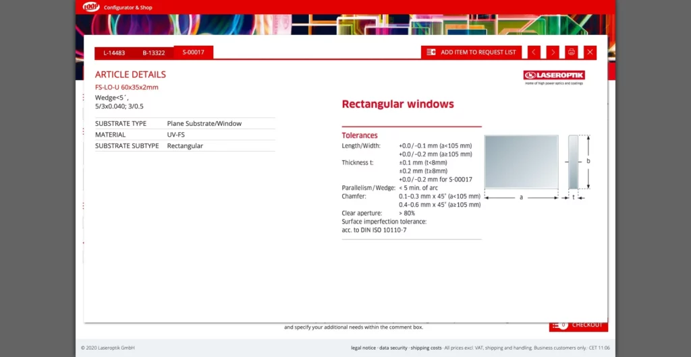The width and height of the screenshot is (691, 357).
Task: Click the Configurator & Shop header title
Action: tap(128, 7)
